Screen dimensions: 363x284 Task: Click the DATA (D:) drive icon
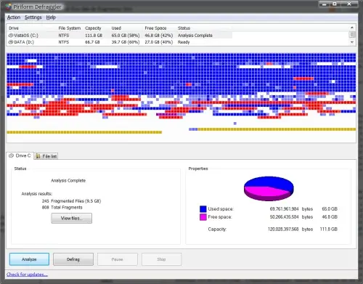[x=11, y=42]
